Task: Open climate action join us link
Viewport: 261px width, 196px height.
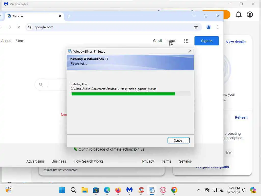Action: pos(111,149)
